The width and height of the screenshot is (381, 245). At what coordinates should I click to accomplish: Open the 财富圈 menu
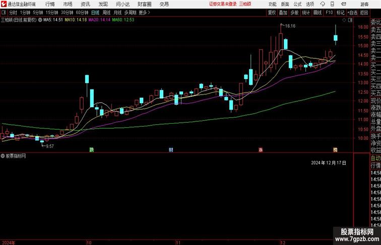tap(145, 4)
